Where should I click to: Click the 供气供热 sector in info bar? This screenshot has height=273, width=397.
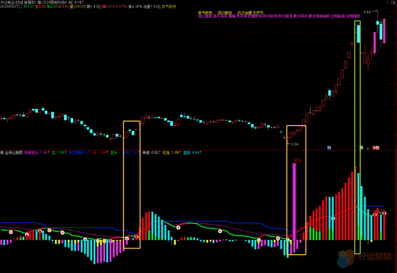pyautogui.click(x=169, y=6)
